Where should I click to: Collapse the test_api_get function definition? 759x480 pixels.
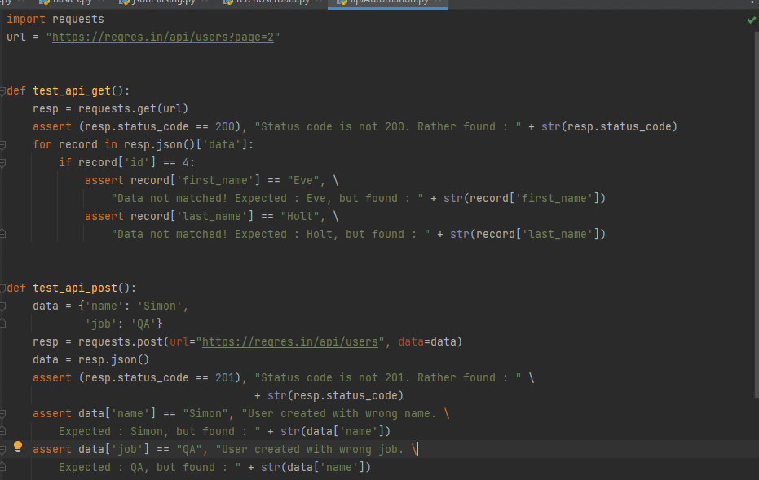coord(3,90)
